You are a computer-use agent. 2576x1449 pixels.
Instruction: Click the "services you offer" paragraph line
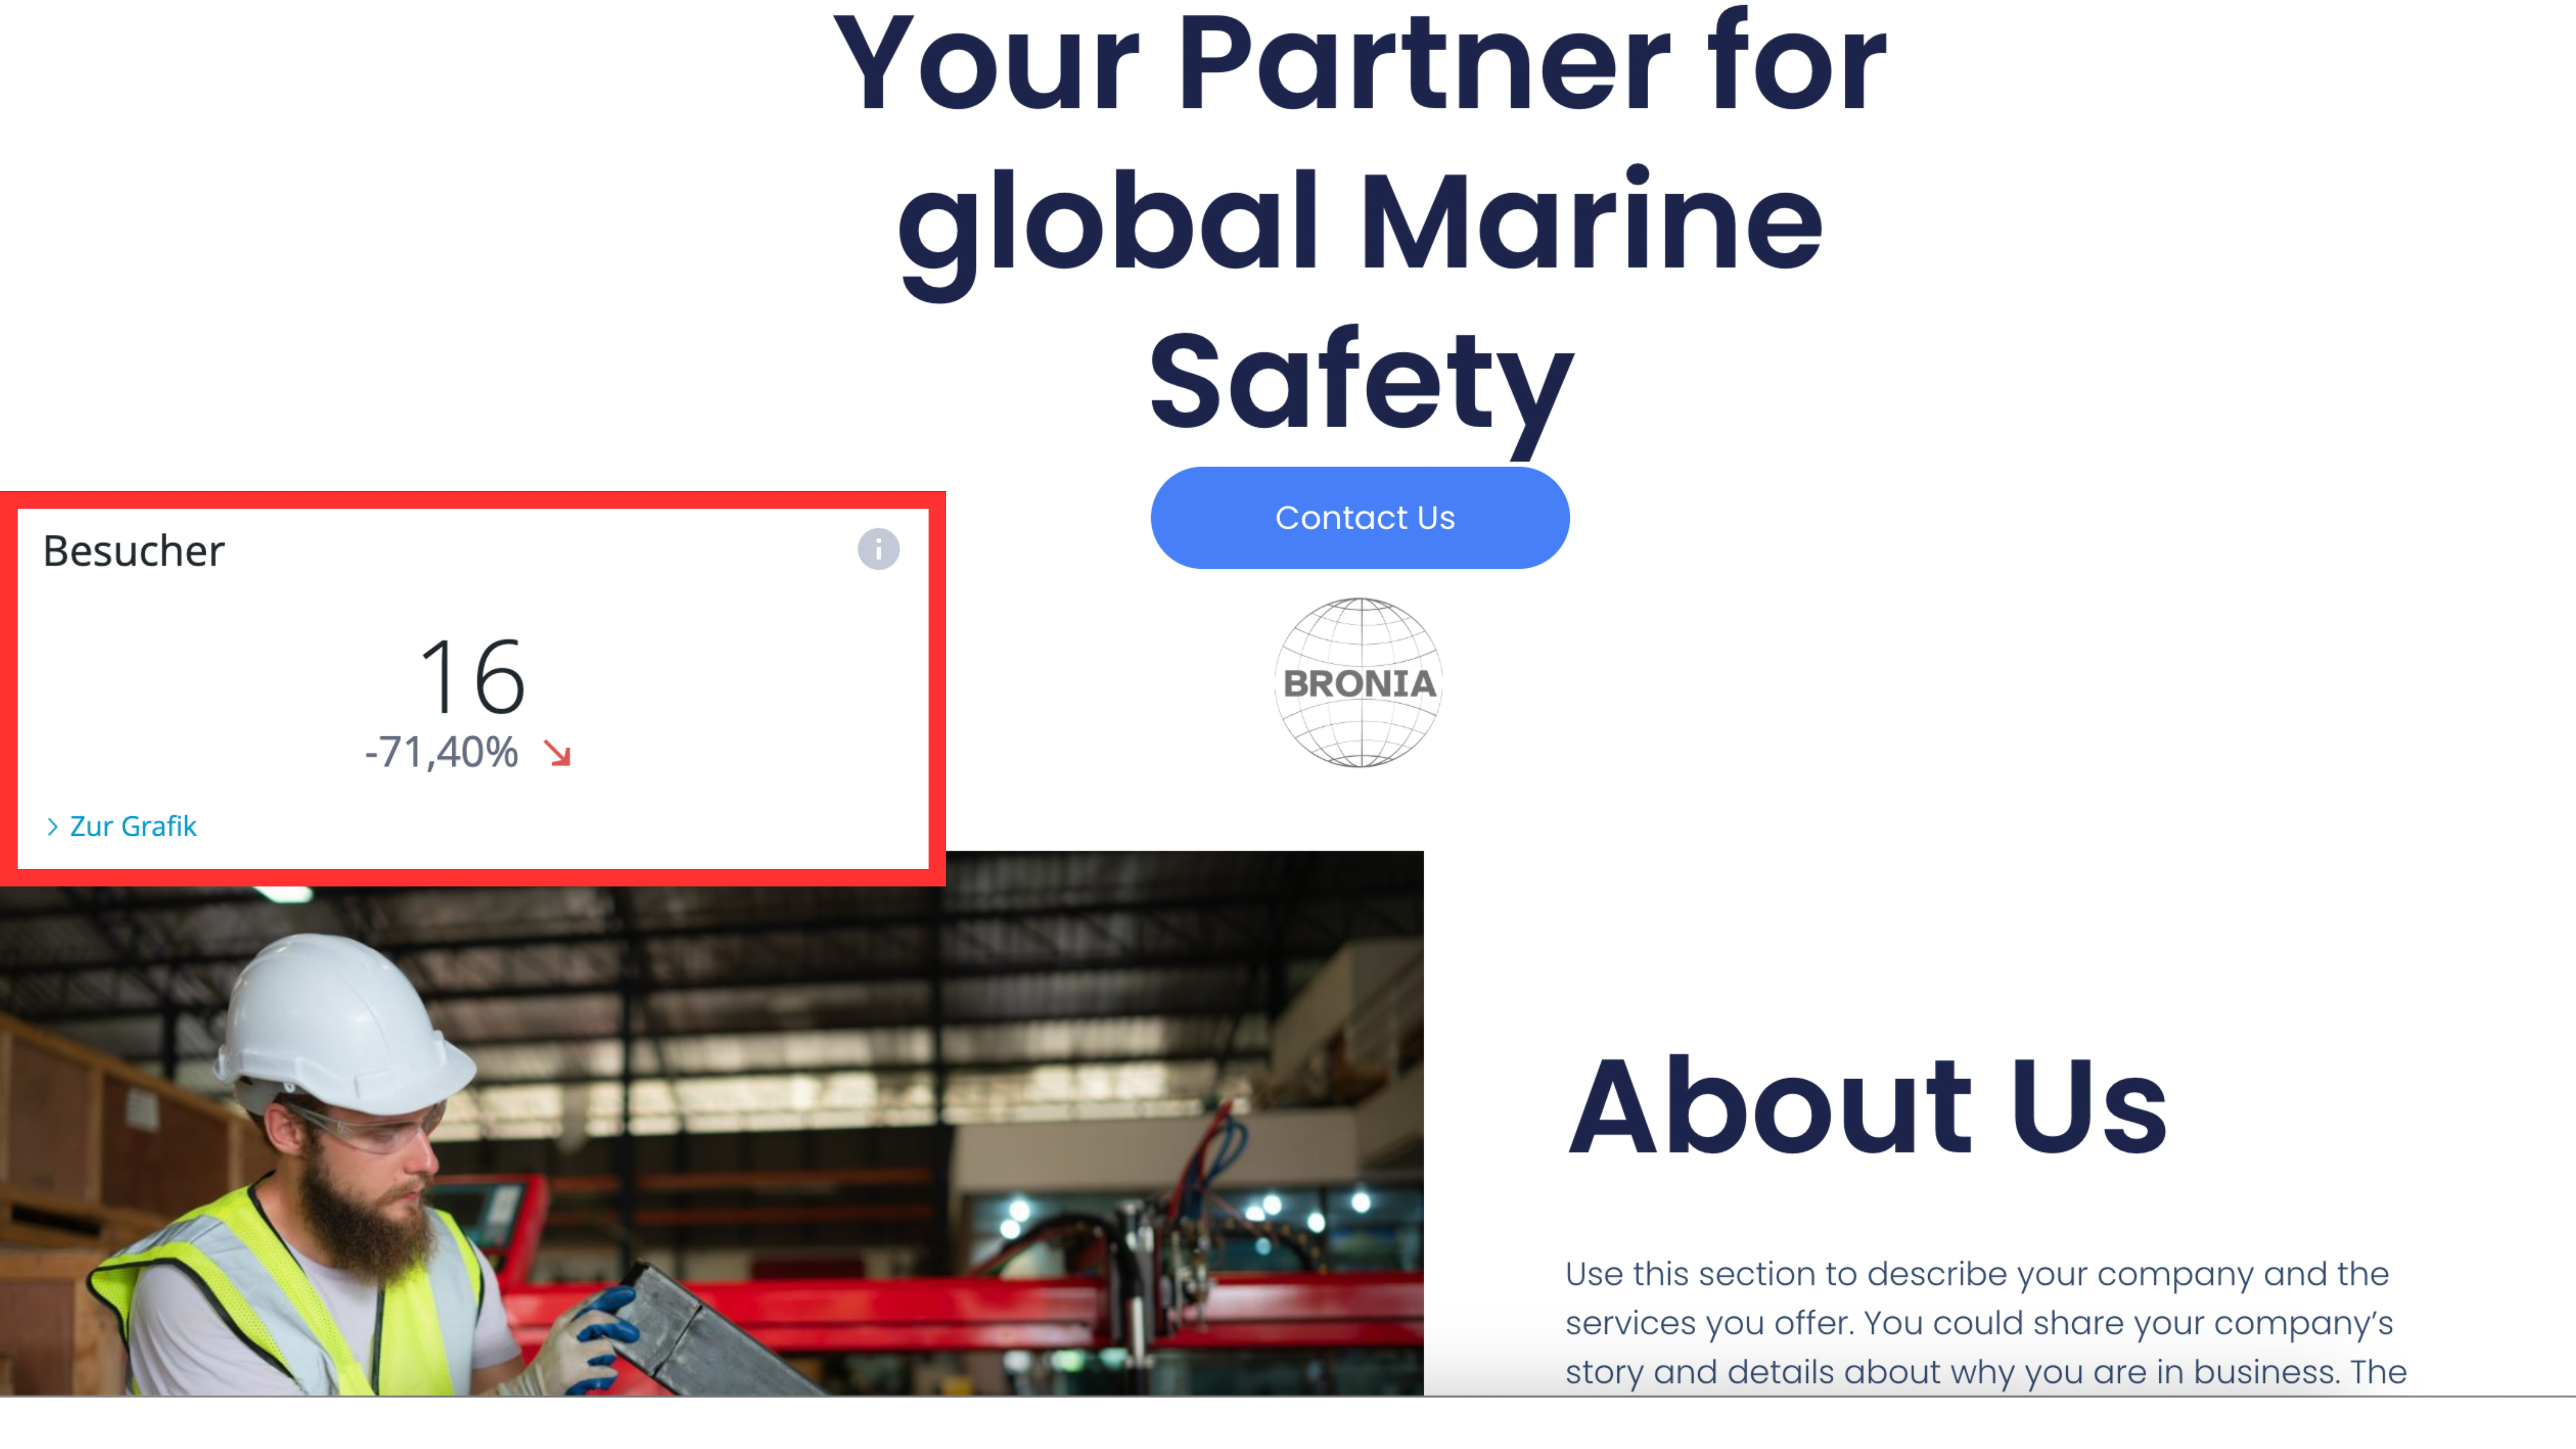coord(1979,1324)
